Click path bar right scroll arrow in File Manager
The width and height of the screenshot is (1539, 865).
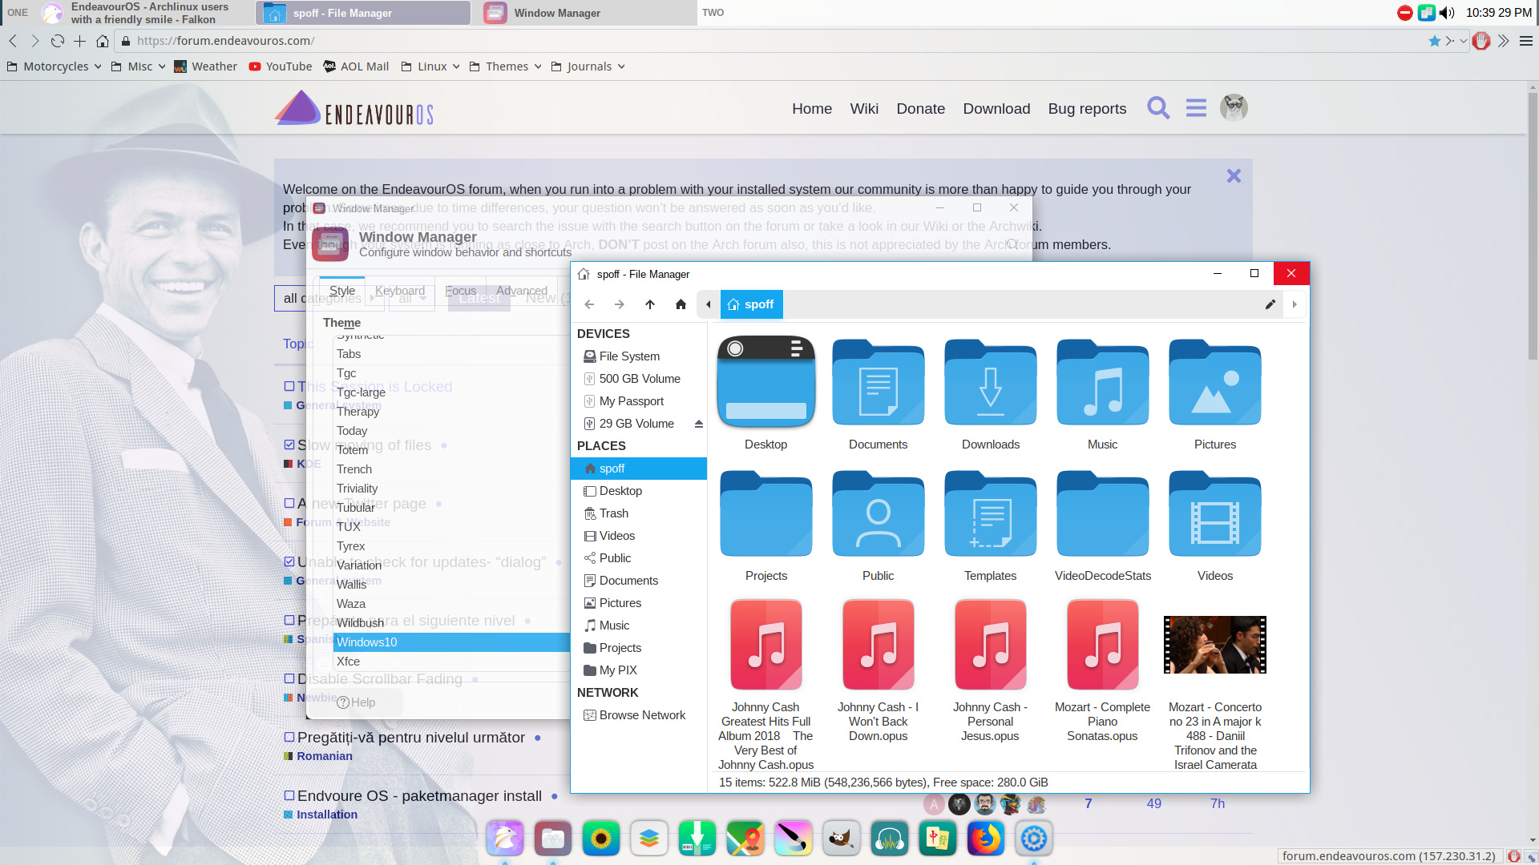pyautogui.click(x=1295, y=304)
